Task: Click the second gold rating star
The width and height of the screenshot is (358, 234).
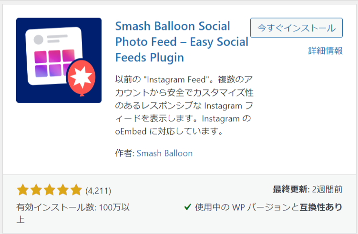Action: (36, 190)
